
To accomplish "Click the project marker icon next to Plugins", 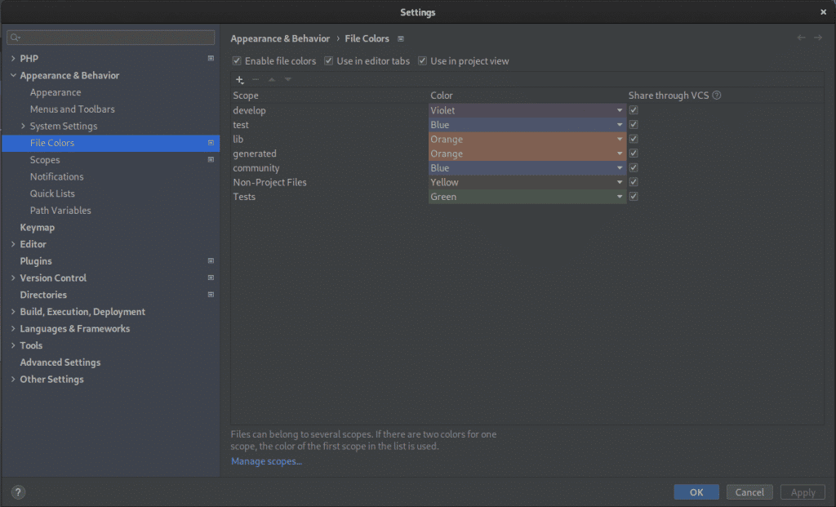I will click(x=211, y=260).
